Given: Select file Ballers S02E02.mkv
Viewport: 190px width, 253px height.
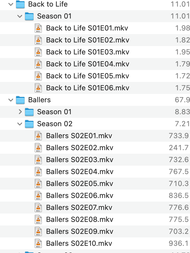Looking at the screenshot, I should point(80,148).
